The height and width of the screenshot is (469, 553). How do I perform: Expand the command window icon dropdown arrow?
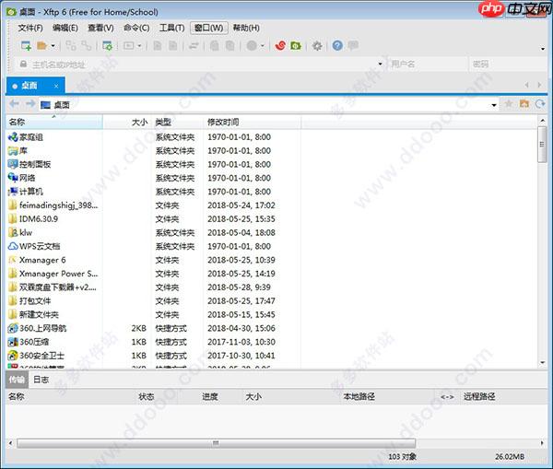[139, 46]
